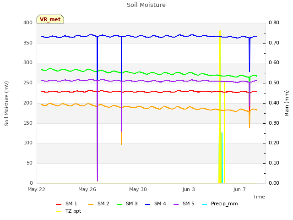Click the SM 2 legend entry
This screenshot has height=220, width=293.
click(x=99, y=203)
